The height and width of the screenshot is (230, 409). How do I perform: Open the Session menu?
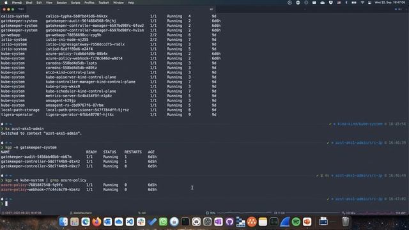point(61,3)
